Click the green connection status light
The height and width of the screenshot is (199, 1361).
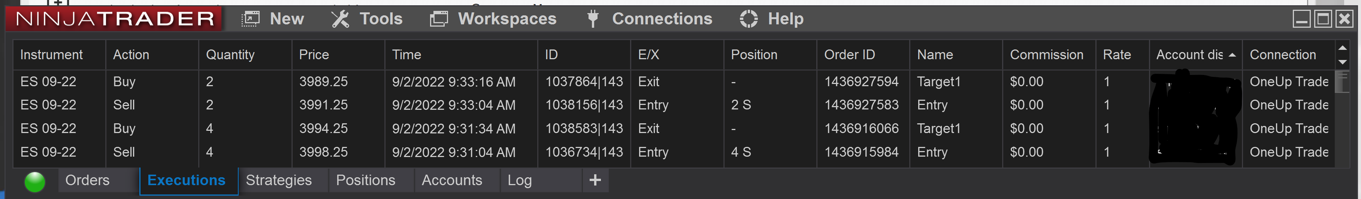(x=35, y=182)
